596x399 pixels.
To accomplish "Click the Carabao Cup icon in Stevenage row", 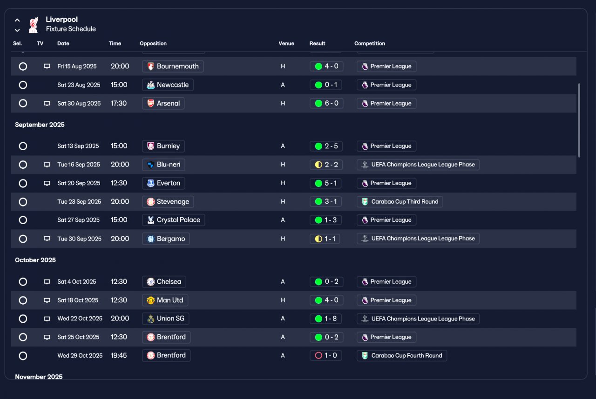I will click(x=365, y=202).
